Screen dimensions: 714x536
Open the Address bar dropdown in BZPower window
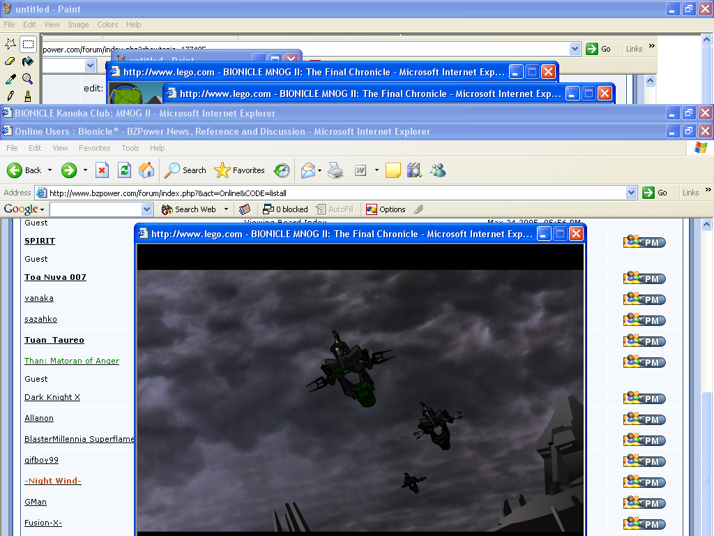click(631, 193)
